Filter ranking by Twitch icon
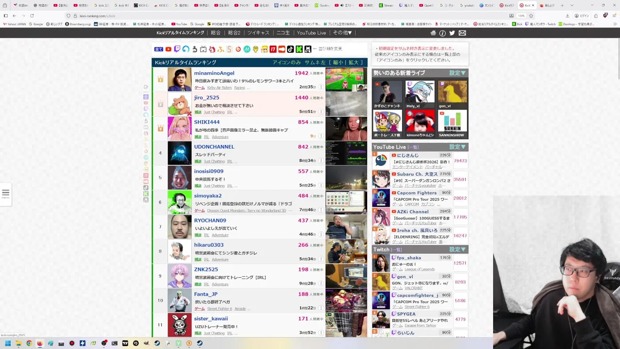Image resolution: width=620 pixels, height=349 pixels. [177, 49]
